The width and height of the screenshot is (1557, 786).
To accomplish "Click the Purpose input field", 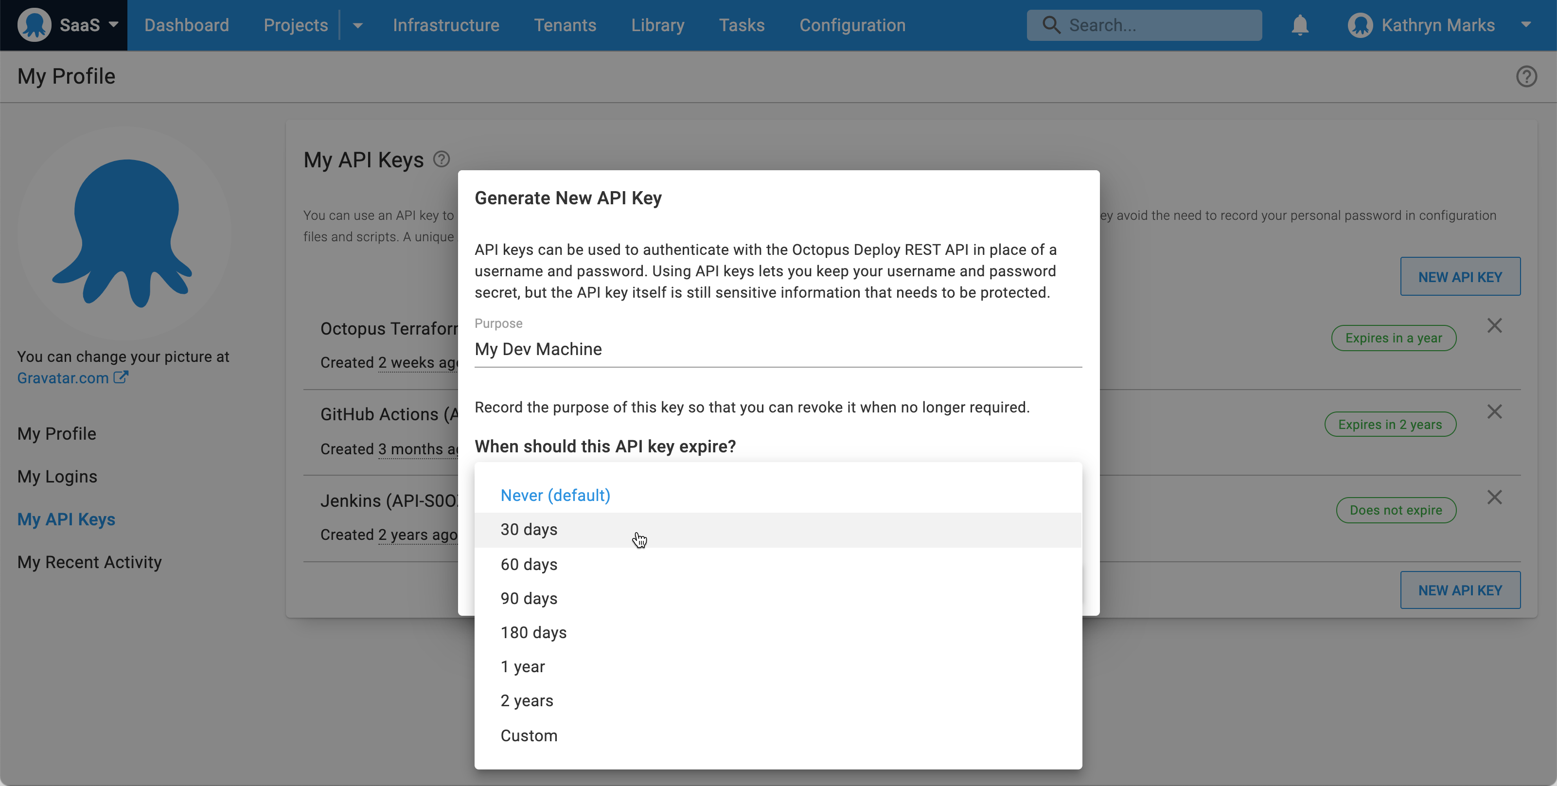I will pyautogui.click(x=777, y=349).
